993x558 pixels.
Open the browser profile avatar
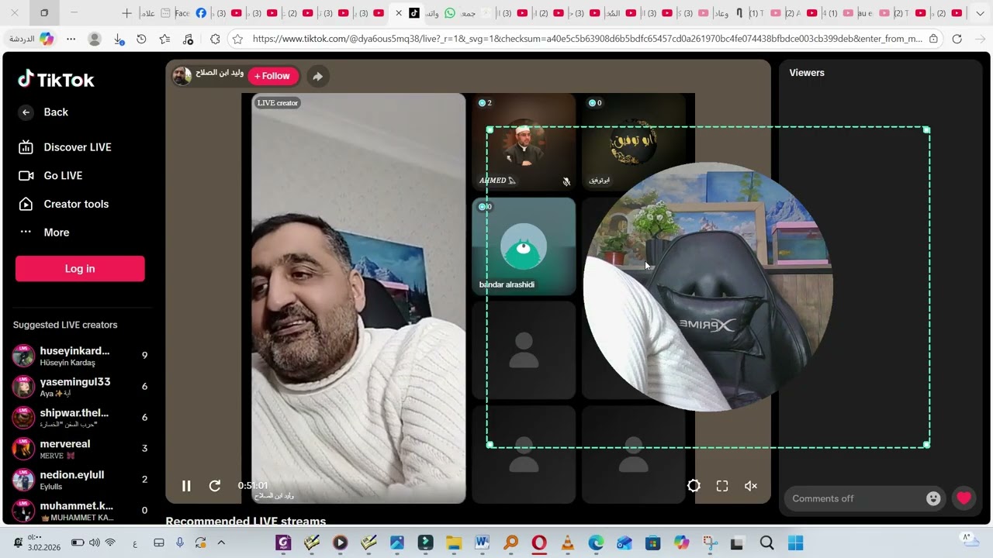point(95,39)
